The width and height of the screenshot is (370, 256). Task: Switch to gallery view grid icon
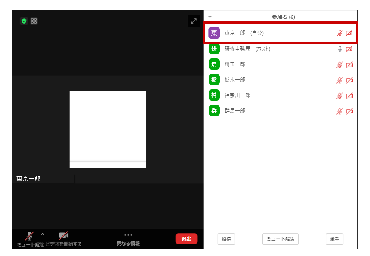[34, 21]
